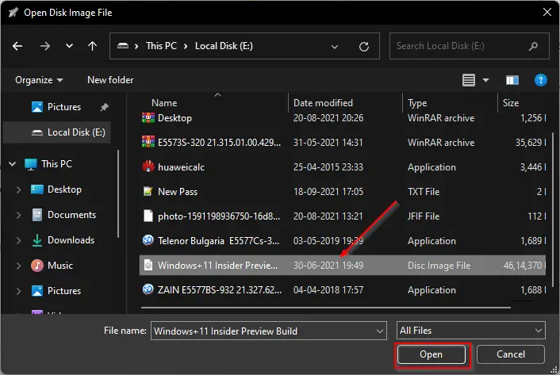The width and height of the screenshot is (560, 375).
Task: Click the file list horizontal scrollbar
Action: [x=326, y=307]
